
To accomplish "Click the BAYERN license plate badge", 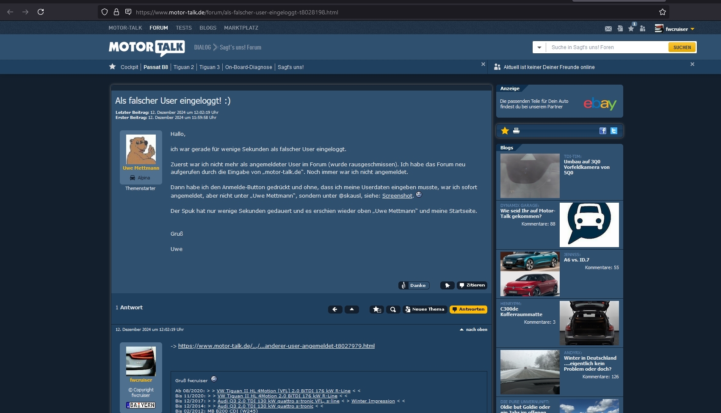I will [141, 405].
